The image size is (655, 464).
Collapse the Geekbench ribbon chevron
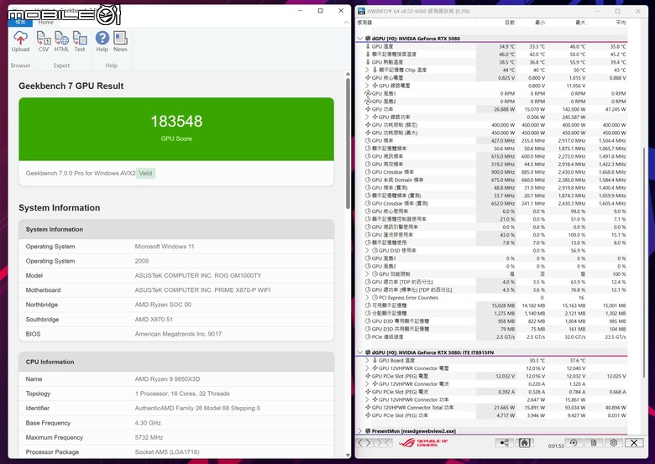[x=346, y=22]
